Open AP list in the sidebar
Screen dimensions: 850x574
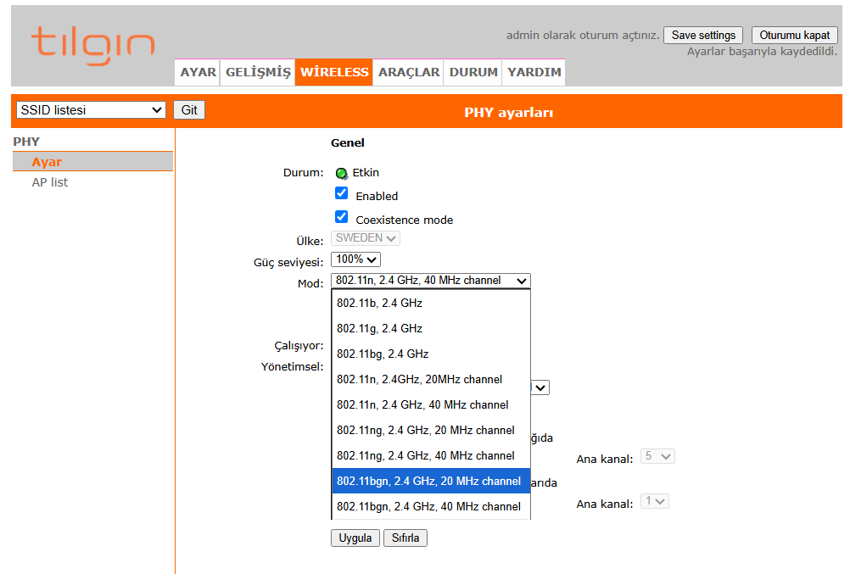coord(50,182)
